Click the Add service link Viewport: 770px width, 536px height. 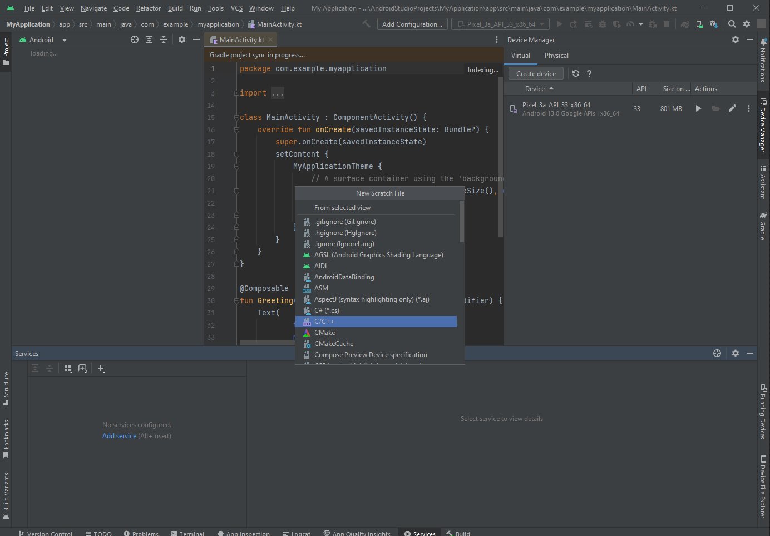[x=119, y=436]
